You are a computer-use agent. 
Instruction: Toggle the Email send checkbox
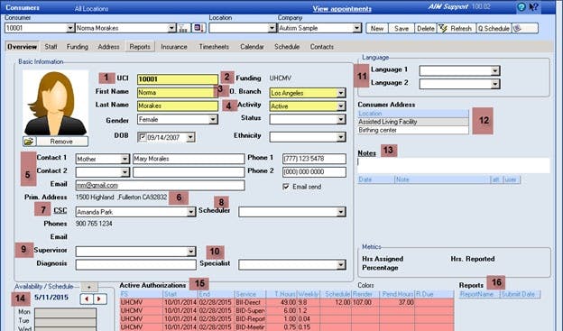click(x=286, y=187)
